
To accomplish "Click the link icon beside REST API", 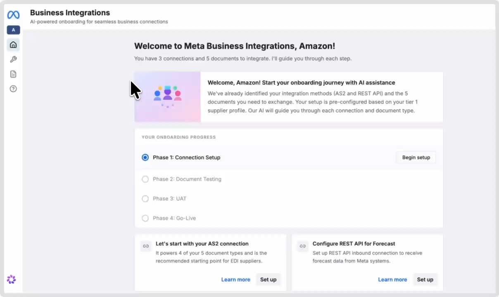I will tap(303, 246).
